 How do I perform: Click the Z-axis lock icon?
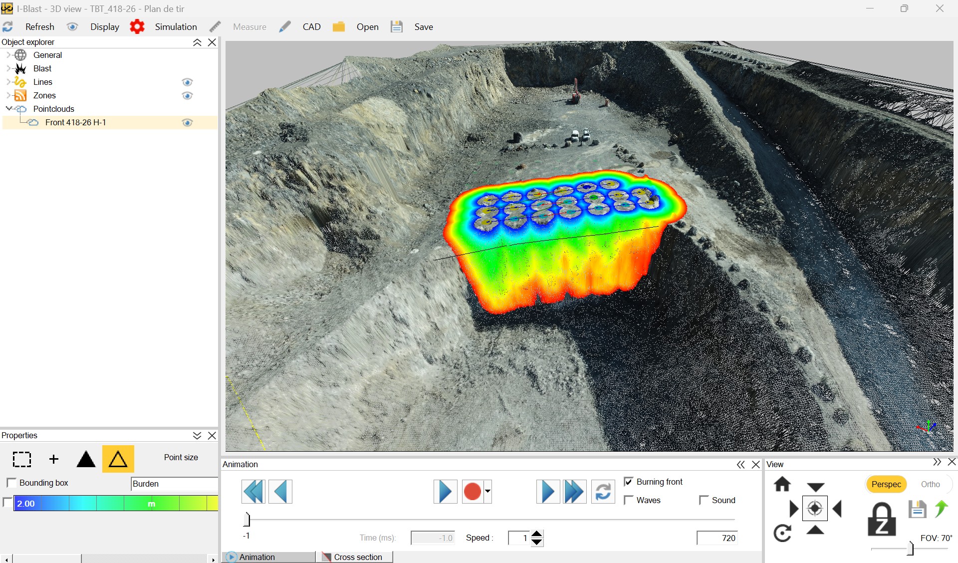click(x=882, y=520)
